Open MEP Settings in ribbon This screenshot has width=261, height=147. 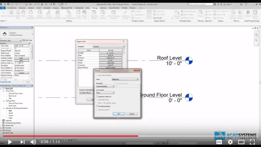click(103, 14)
